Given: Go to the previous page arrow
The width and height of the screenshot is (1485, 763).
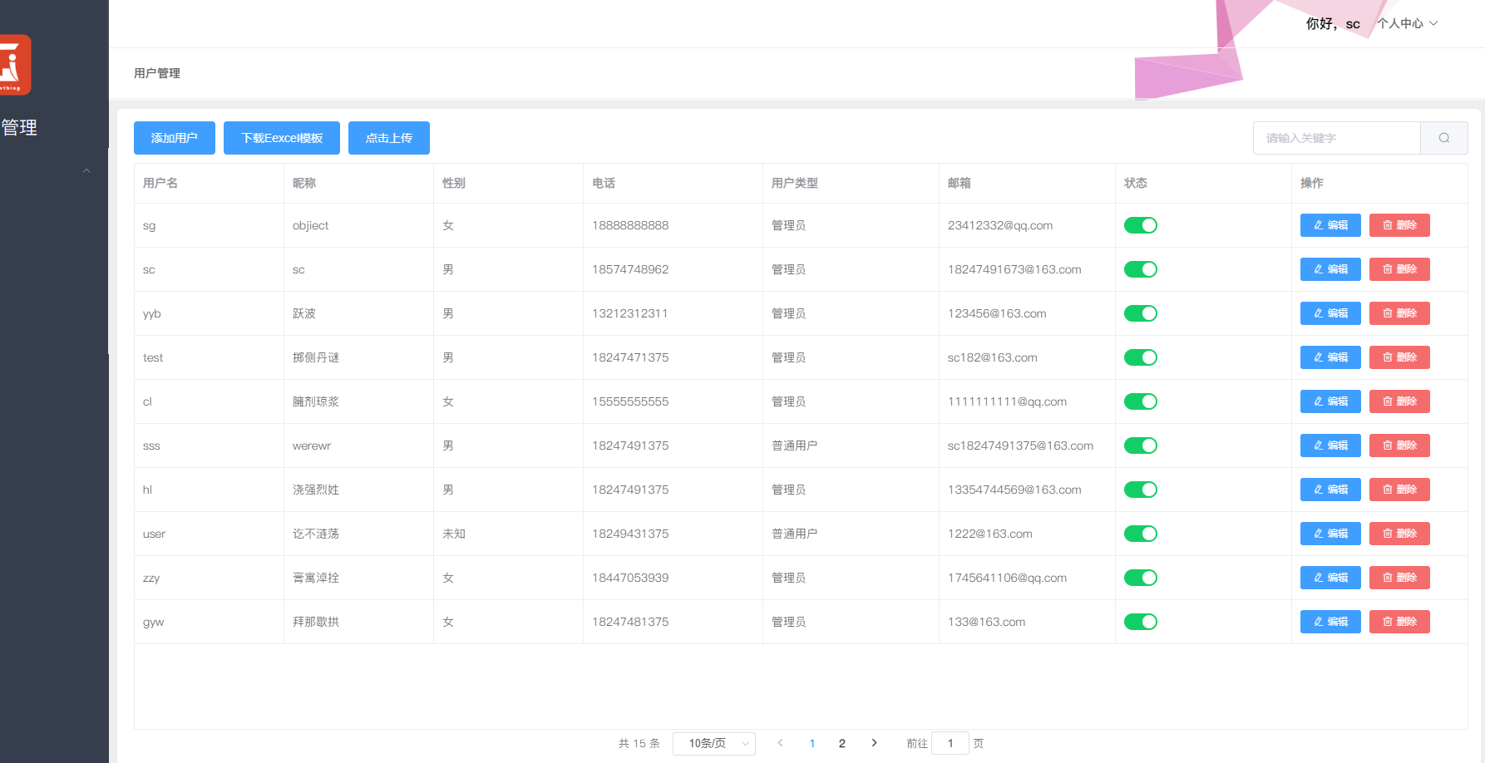Looking at the screenshot, I should click(x=780, y=743).
